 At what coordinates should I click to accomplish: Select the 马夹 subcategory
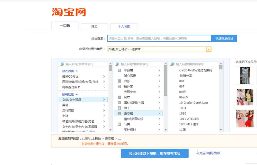(138, 124)
